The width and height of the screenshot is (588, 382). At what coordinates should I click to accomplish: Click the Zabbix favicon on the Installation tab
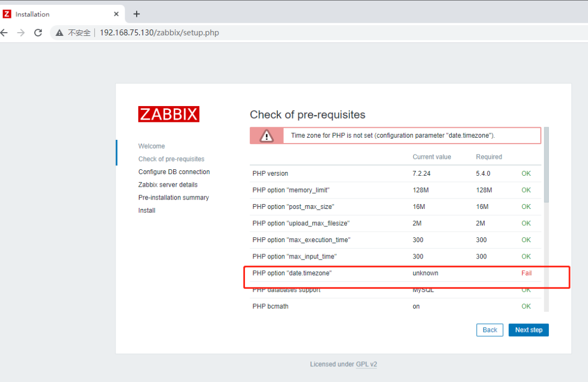[x=8, y=13]
